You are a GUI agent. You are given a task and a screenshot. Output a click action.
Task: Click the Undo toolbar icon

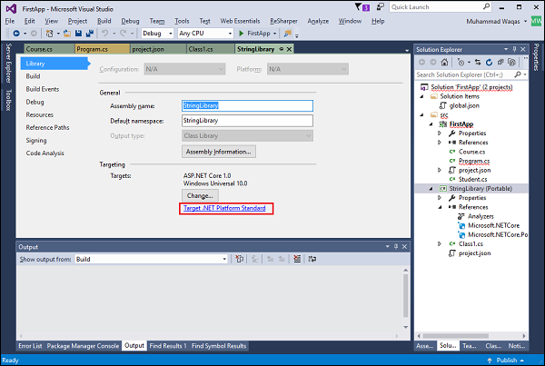coord(104,34)
